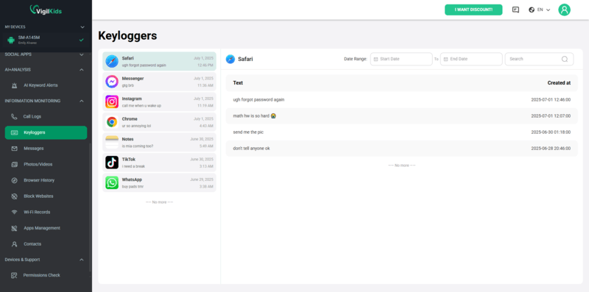The width and height of the screenshot is (589, 292).
Task: Click the End Date field
Action: click(x=471, y=59)
